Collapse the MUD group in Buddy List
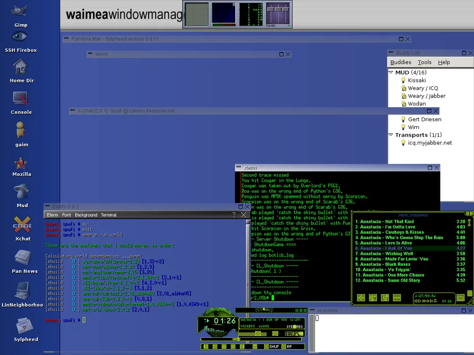 tap(391, 72)
